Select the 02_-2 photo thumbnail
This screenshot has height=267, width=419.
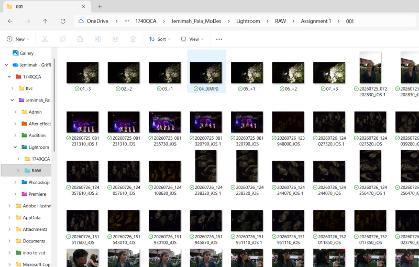pos(124,73)
